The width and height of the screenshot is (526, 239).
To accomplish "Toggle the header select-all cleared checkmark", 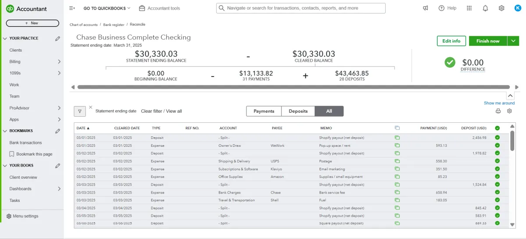I will [x=497, y=128].
